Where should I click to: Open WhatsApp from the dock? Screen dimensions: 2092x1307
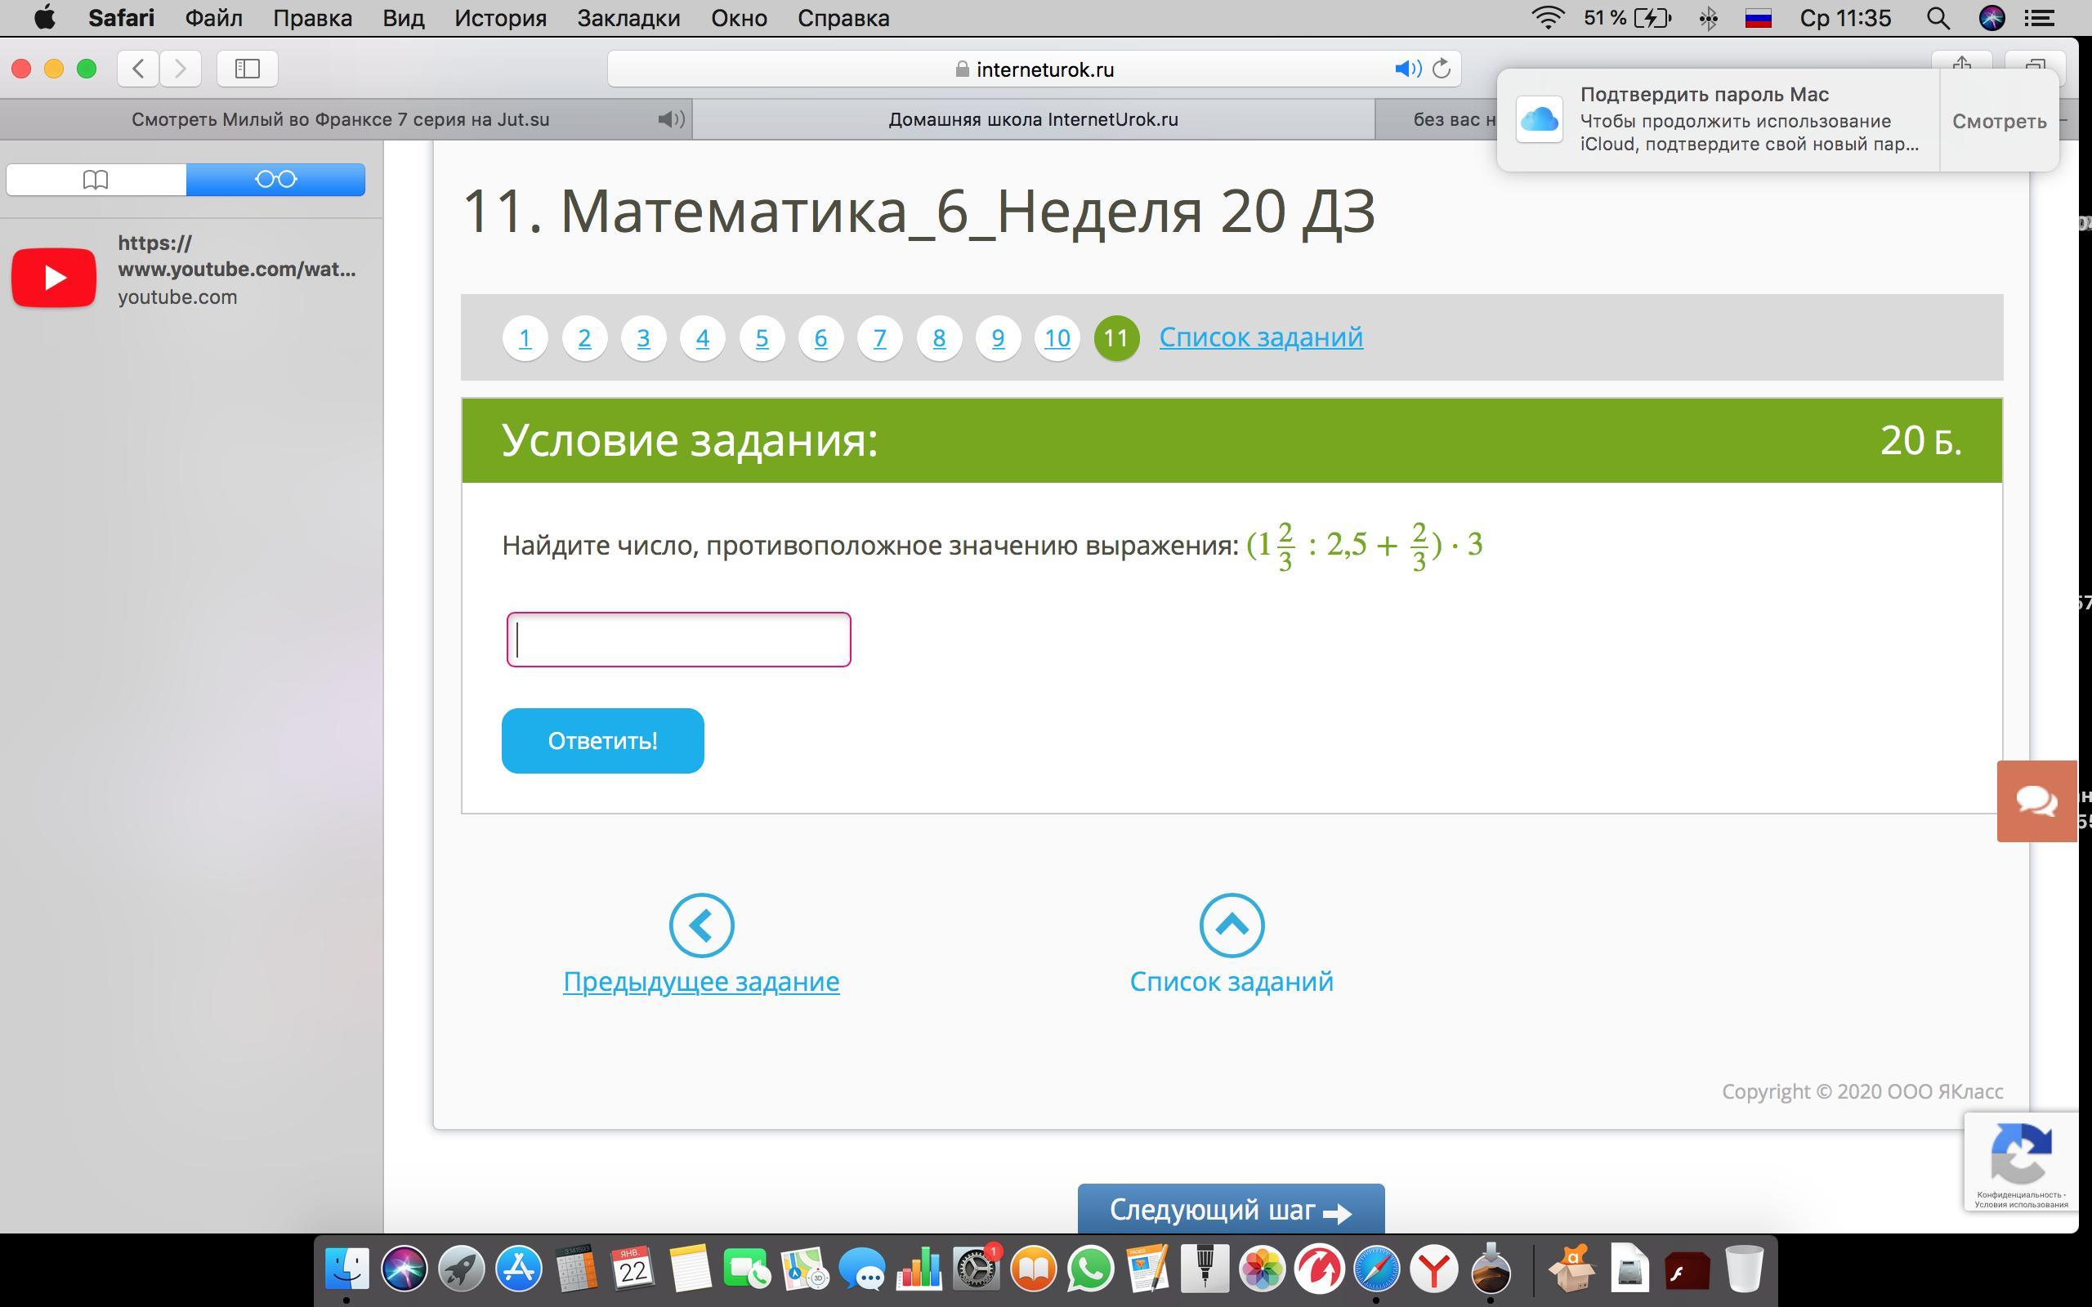(x=1090, y=1269)
